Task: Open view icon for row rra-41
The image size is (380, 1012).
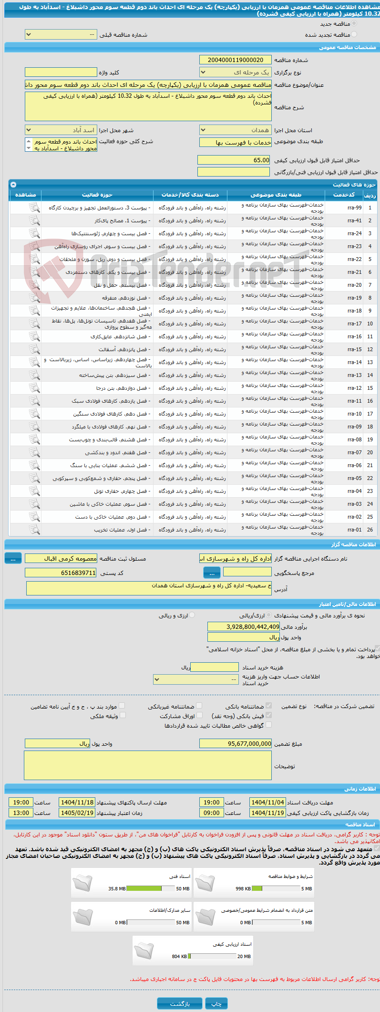Action: tap(34, 220)
